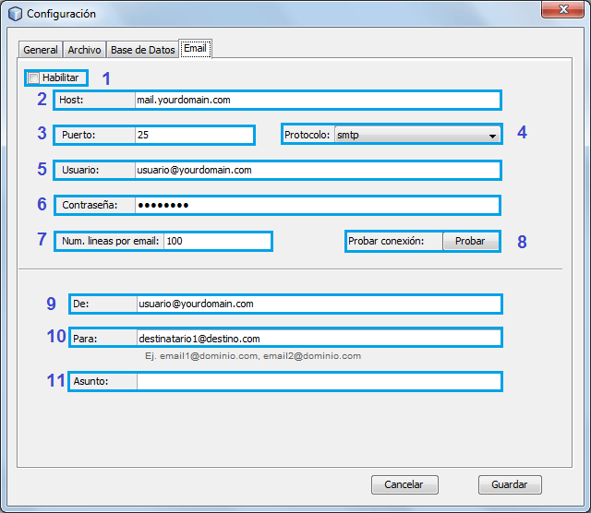The image size is (591, 513).
Task: Open the Archivo tab
Action: 85,50
